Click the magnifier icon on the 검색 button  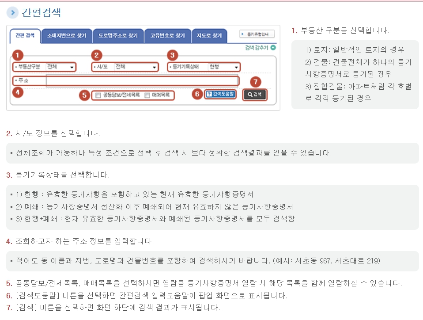(x=250, y=94)
